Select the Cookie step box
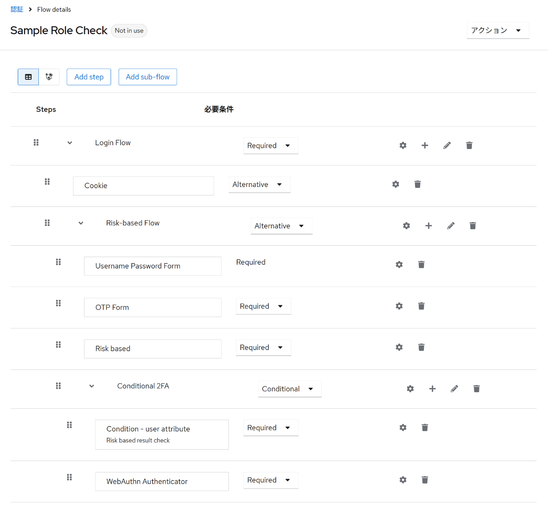 coord(144,186)
